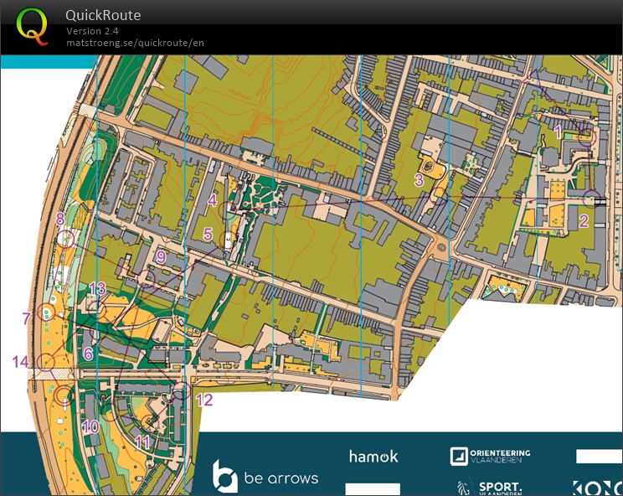This screenshot has height=496, width=623.
Task: Select control circle 2 on the map
Action: tap(593, 199)
